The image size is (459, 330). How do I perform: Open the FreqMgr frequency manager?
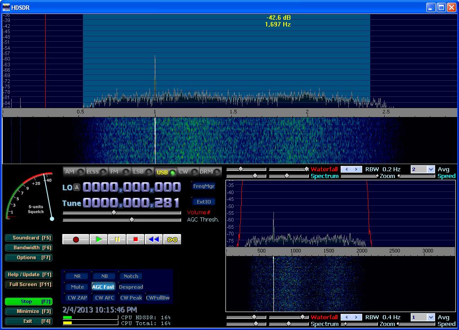pyautogui.click(x=204, y=186)
